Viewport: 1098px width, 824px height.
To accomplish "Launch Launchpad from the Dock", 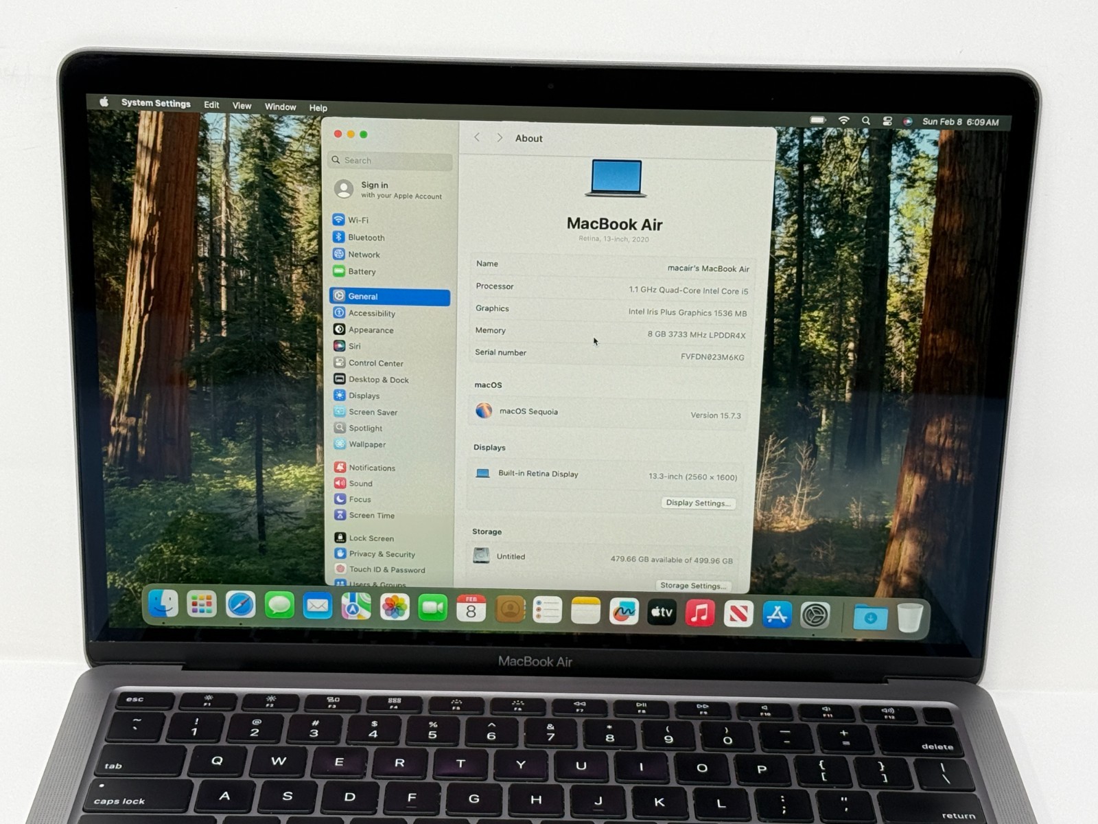I will pyautogui.click(x=202, y=604).
